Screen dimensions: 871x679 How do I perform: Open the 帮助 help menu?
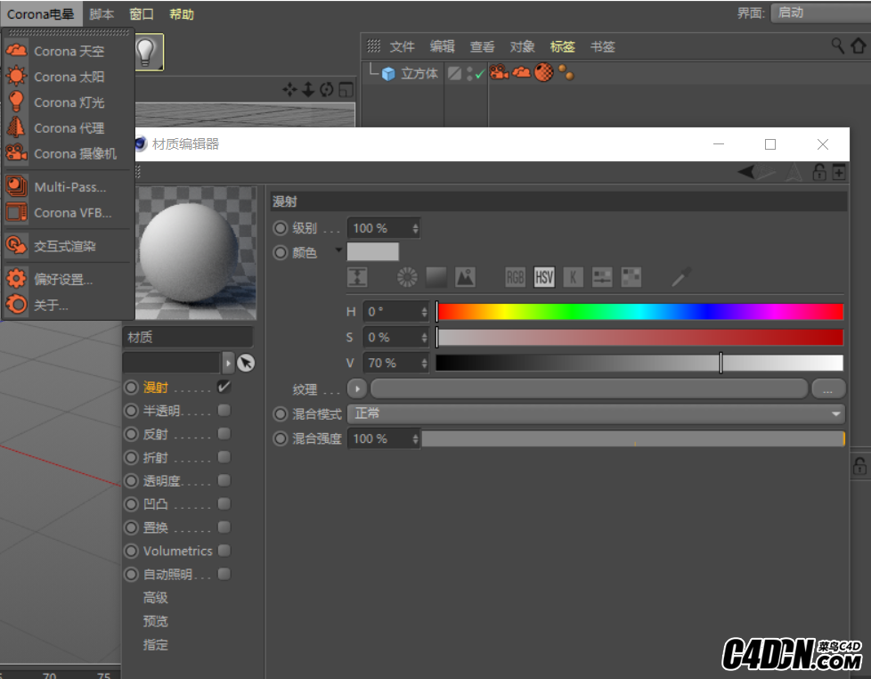[x=181, y=14]
